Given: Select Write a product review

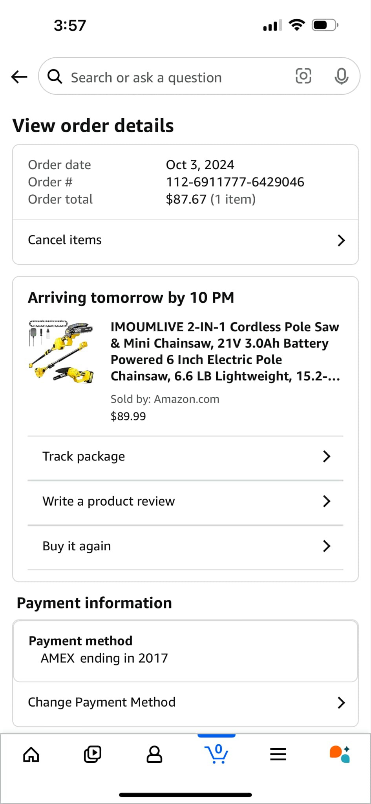Looking at the screenshot, I should (109, 501).
